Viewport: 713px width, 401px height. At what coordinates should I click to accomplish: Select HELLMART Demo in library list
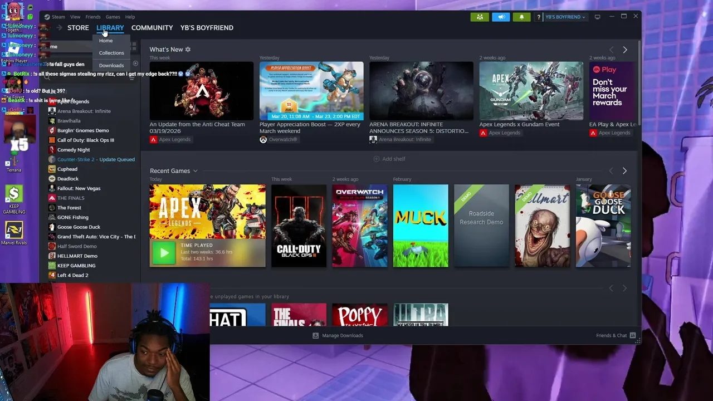77,256
